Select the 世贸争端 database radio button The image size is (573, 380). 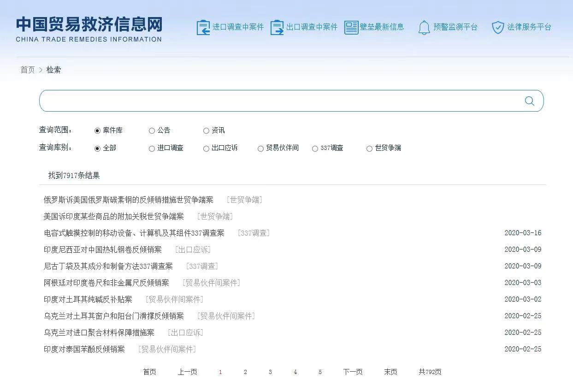[x=369, y=148]
